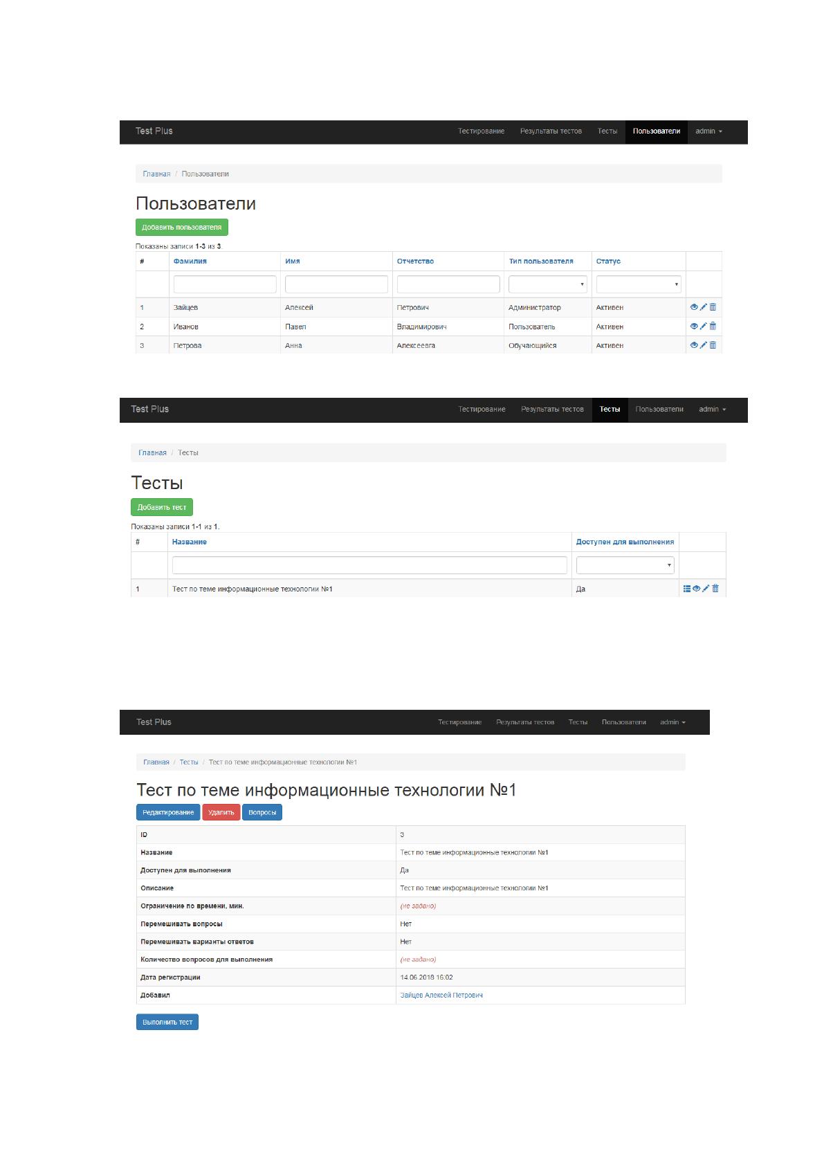Viewport: 824px width, 1165px height.
Task: Click the red Удалить button
Action: 221,812
